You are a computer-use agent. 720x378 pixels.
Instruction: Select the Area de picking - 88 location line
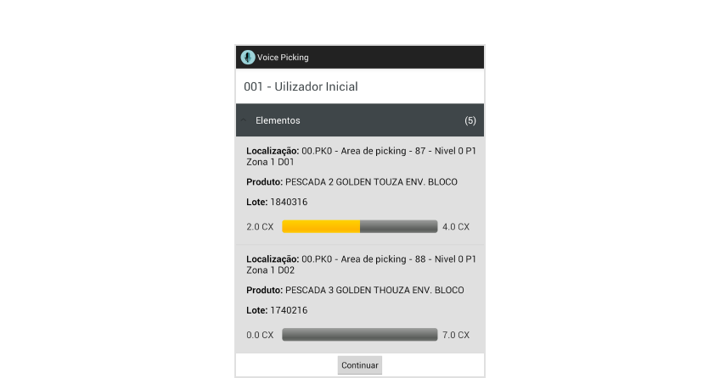pos(361,264)
